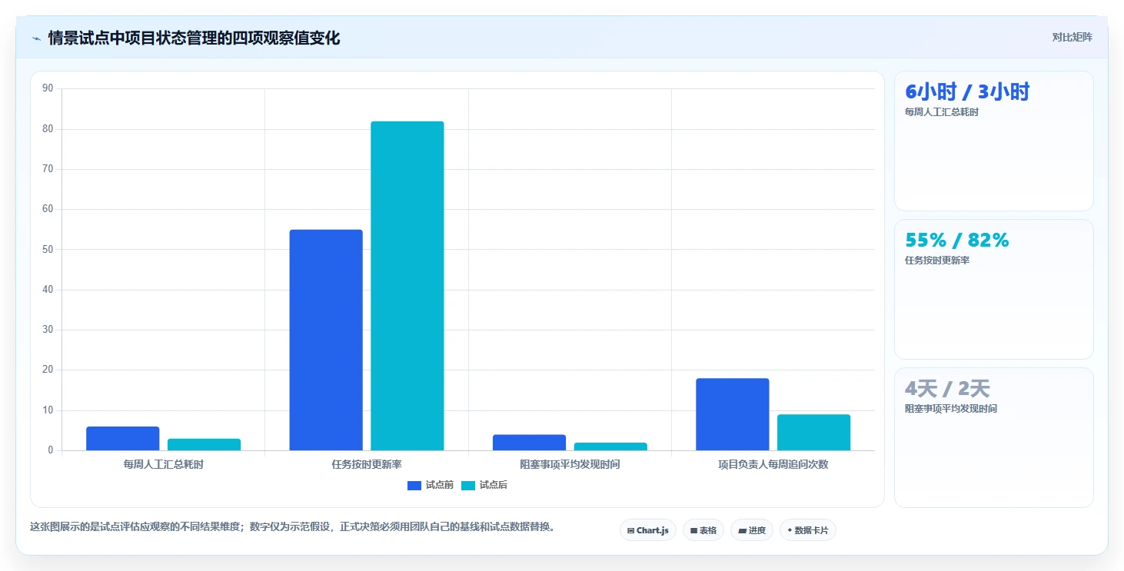Image resolution: width=1124 pixels, height=571 pixels.
Task: Click the 任务按时更新率 x-axis label
Action: 367,464
